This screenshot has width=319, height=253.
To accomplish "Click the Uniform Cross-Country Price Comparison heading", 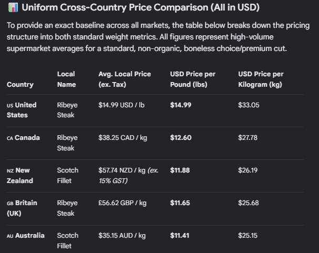I will pyautogui.click(x=140, y=7).
